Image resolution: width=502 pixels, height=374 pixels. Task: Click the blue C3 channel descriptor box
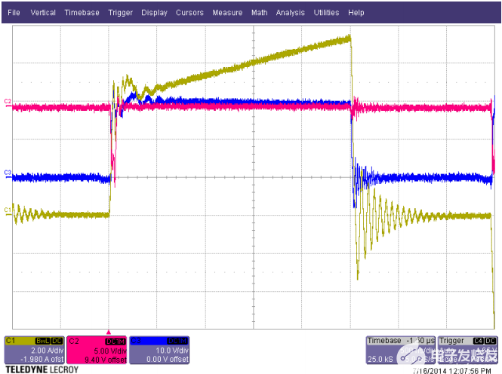click(159, 350)
